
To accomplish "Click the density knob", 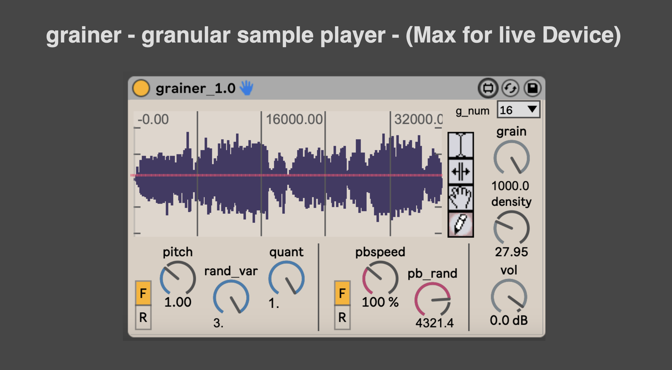I will pos(511,228).
